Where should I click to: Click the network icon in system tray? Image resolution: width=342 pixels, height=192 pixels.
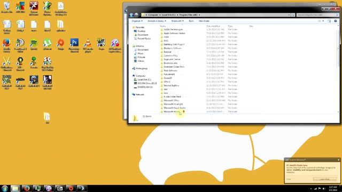315,188
